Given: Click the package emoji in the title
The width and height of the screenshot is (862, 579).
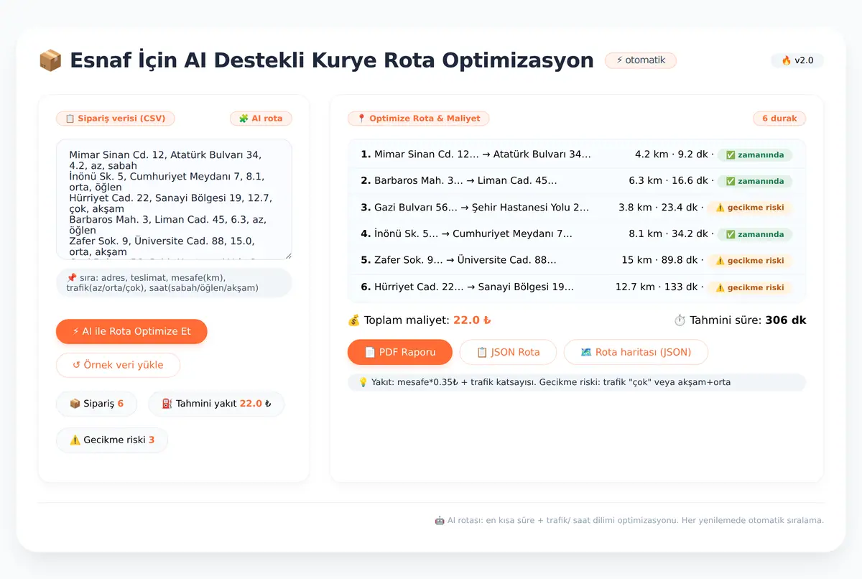Looking at the screenshot, I should click(x=50, y=60).
